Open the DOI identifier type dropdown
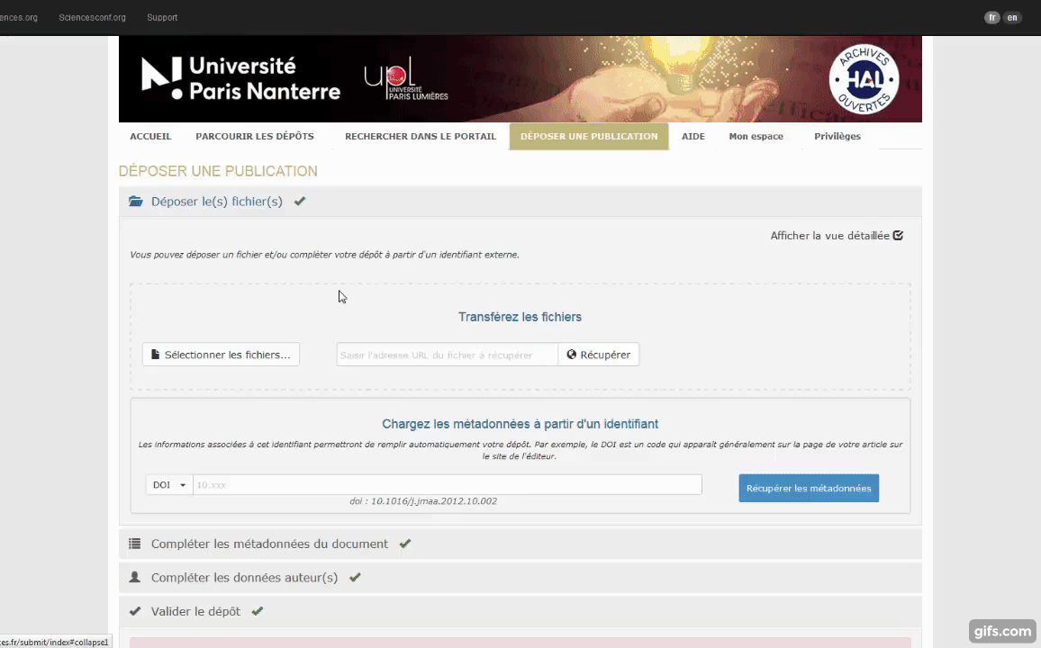Image resolution: width=1041 pixels, height=648 pixels. click(169, 485)
